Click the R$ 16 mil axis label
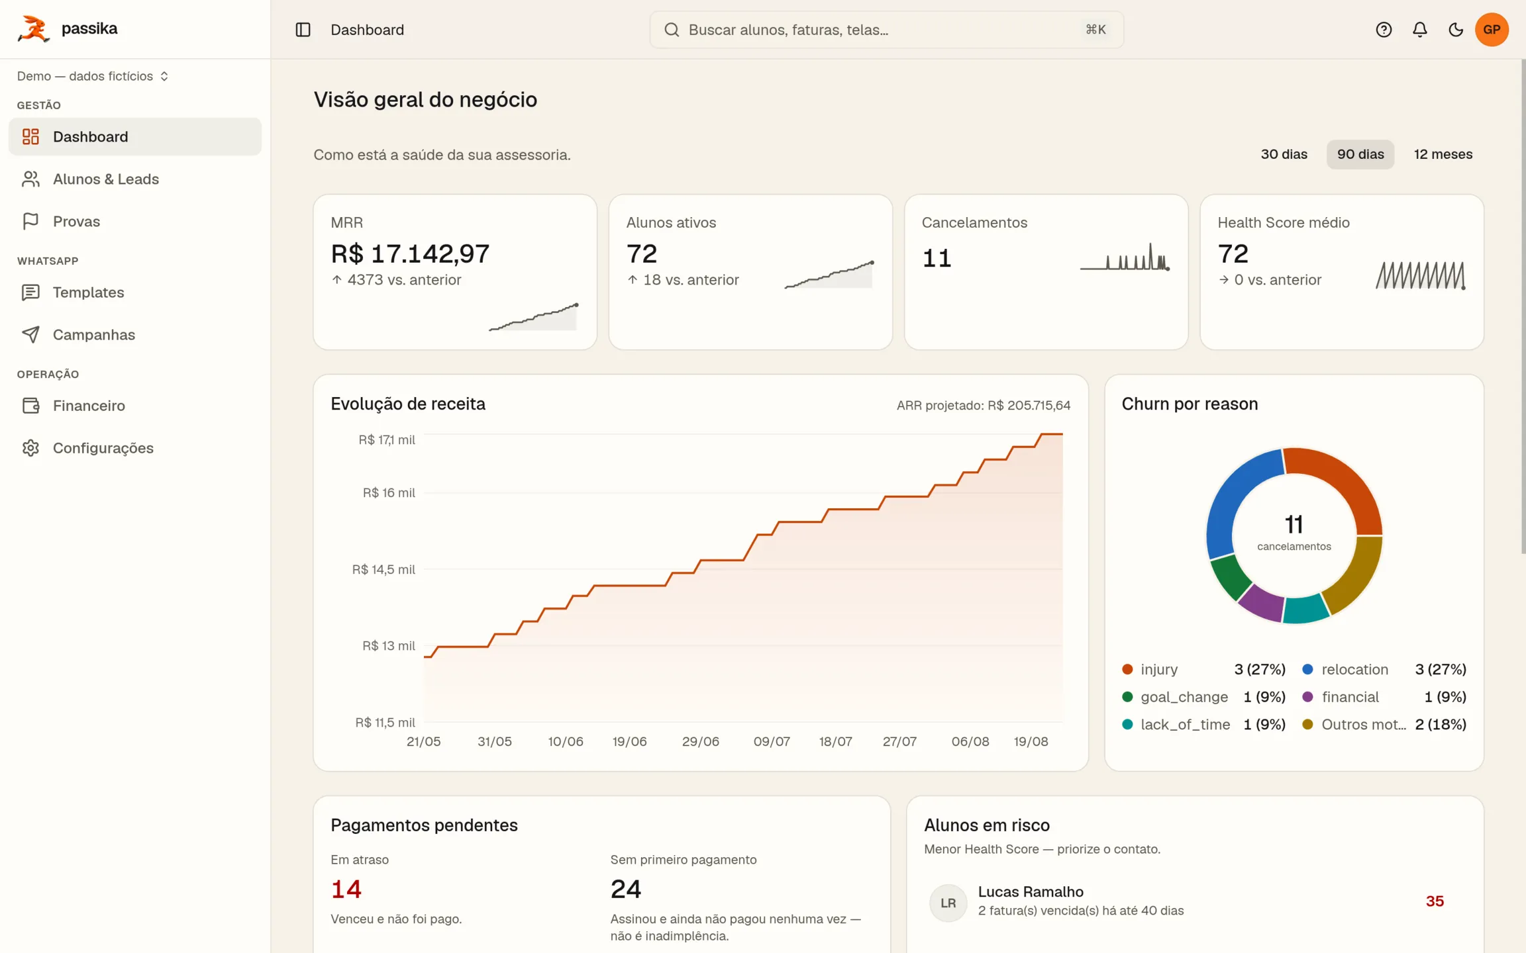The width and height of the screenshot is (1526, 953). [x=389, y=492]
